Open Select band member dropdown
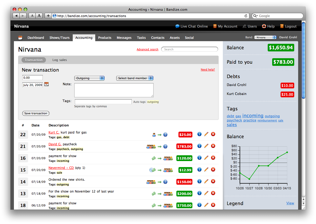316x224 pixels. click(x=135, y=78)
